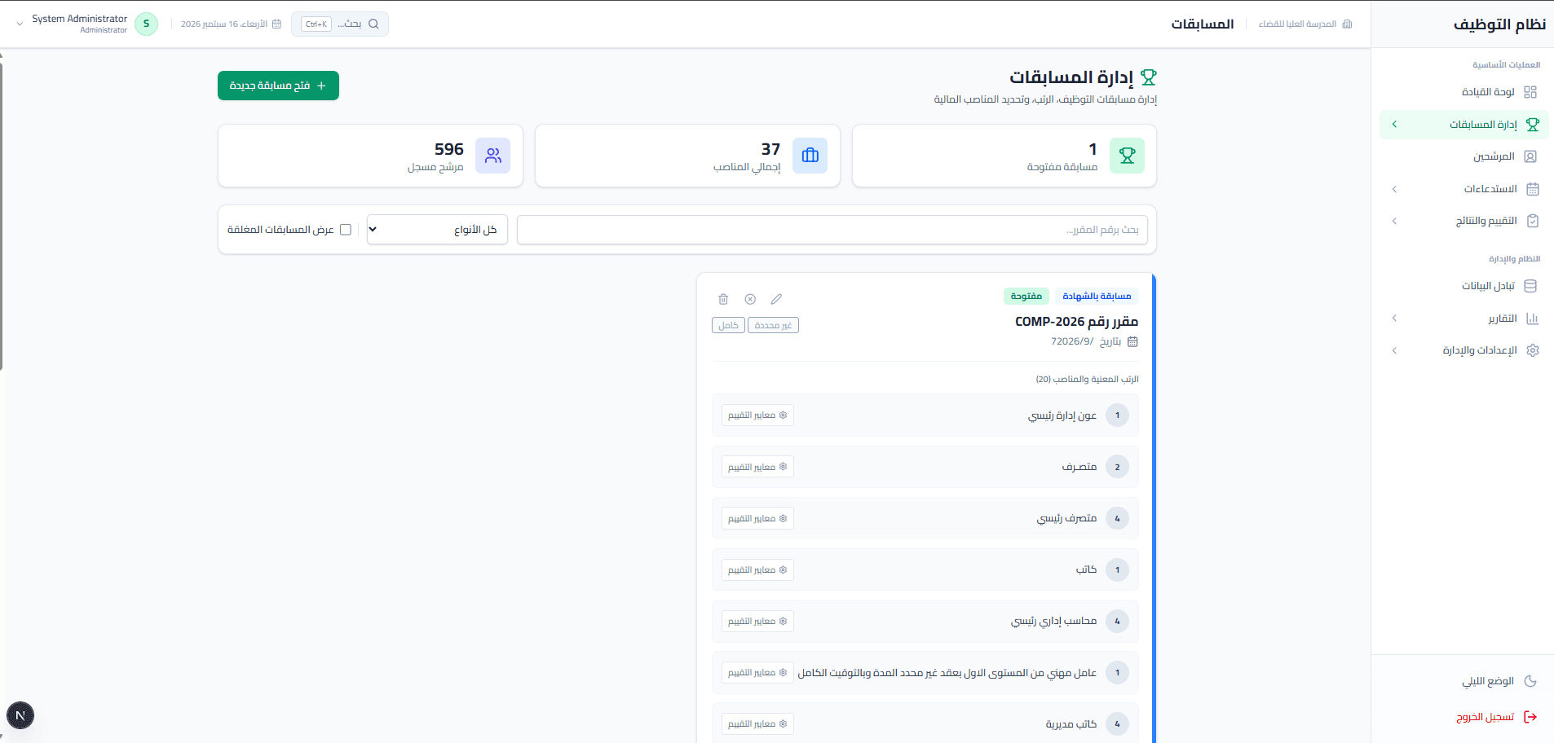Click فتح مسابقة جديدة button
Image resolution: width=1554 pixels, height=743 pixels.
click(x=278, y=86)
